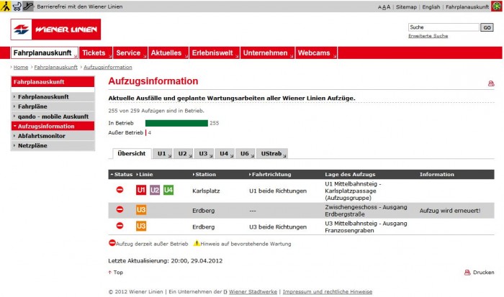Click the GO search button
Screen dimensions: 504x297
[487, 27]
